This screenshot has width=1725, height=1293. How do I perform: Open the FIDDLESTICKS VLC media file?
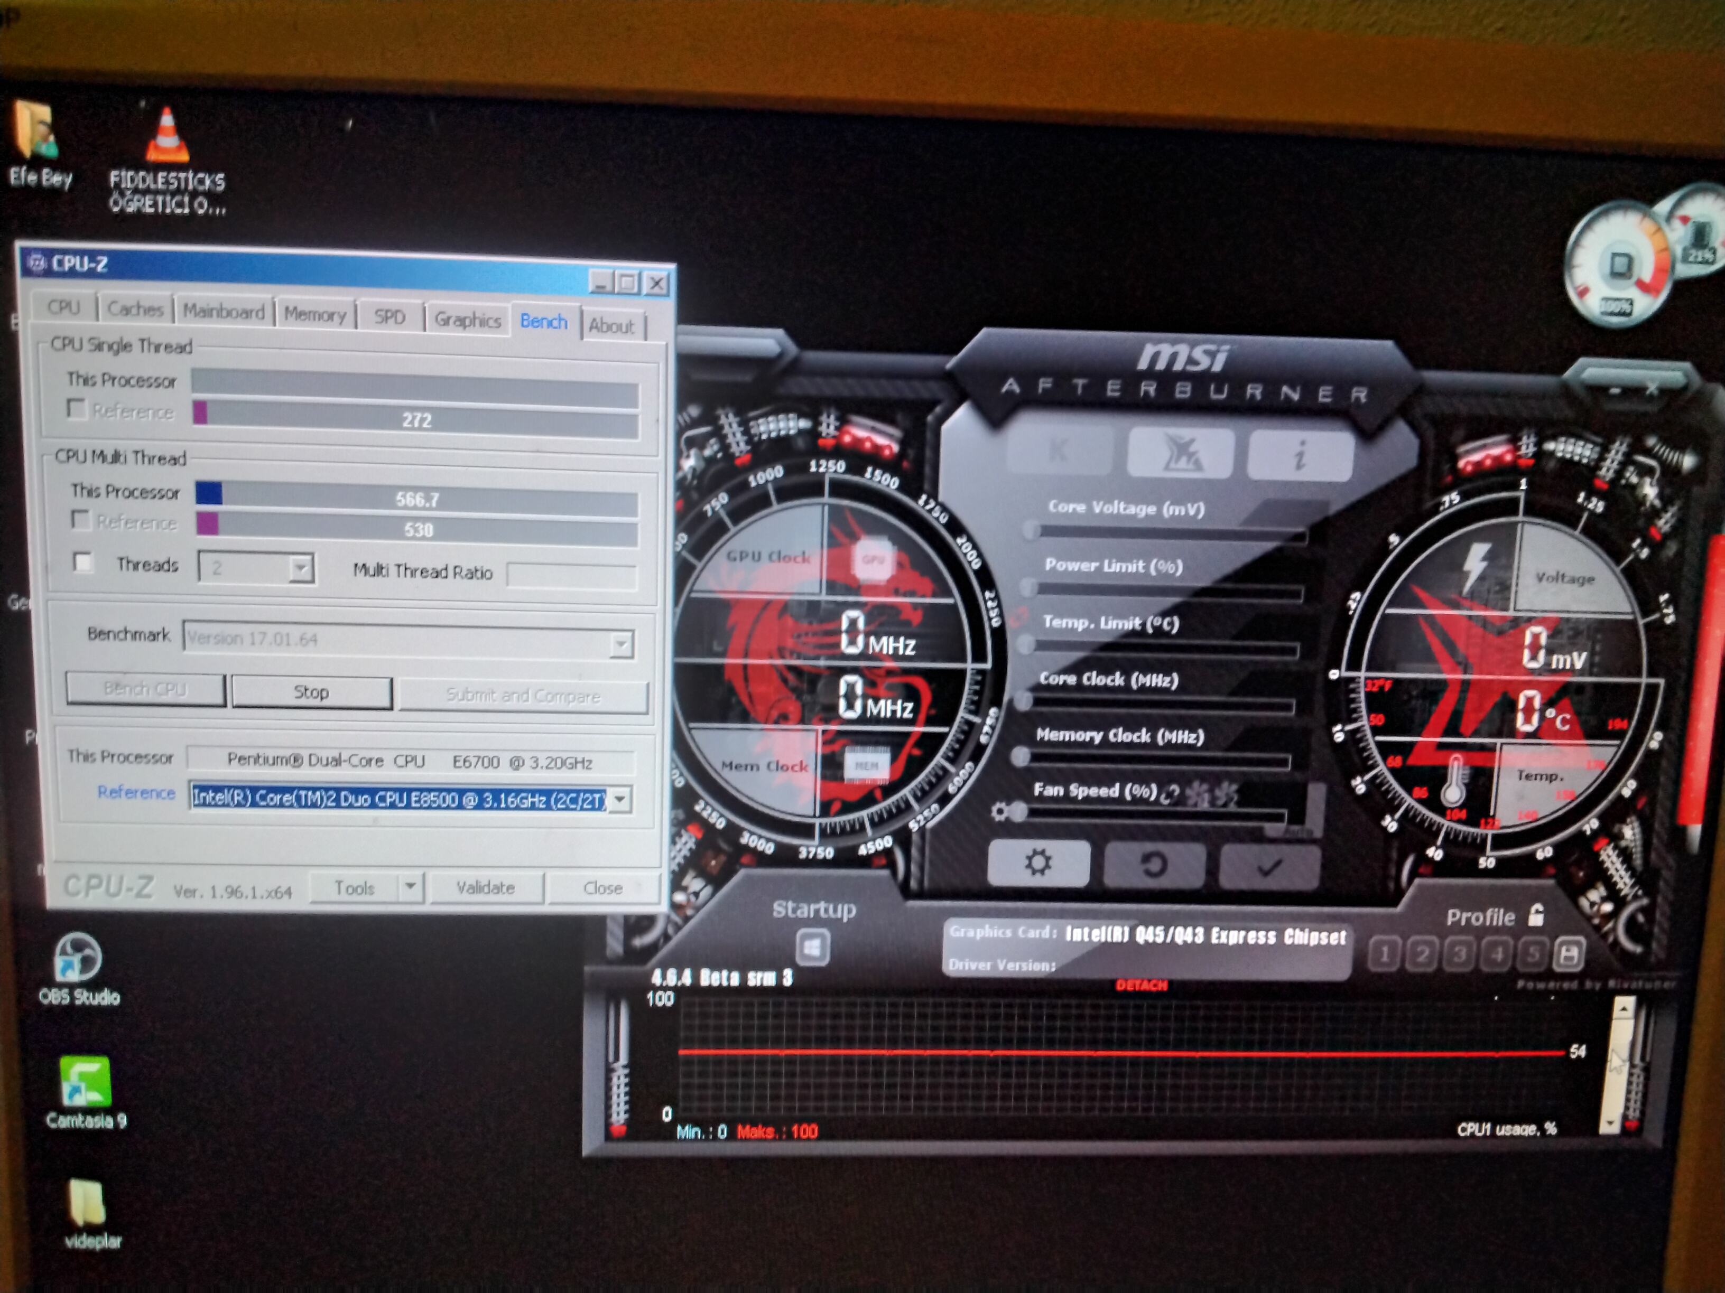(x=167, y=161)
